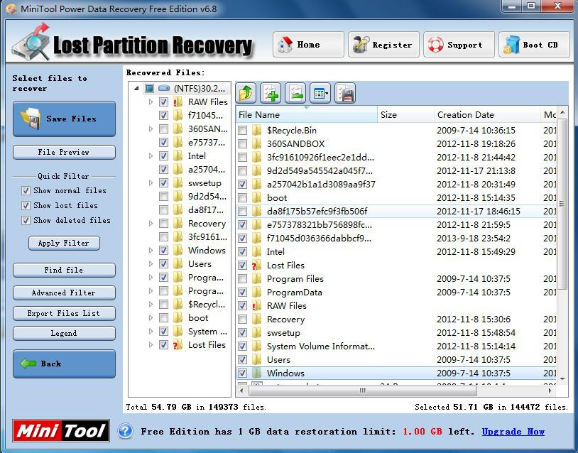578x453 pixels.
Task: Click Export Files List button
Action: point(64,313)
